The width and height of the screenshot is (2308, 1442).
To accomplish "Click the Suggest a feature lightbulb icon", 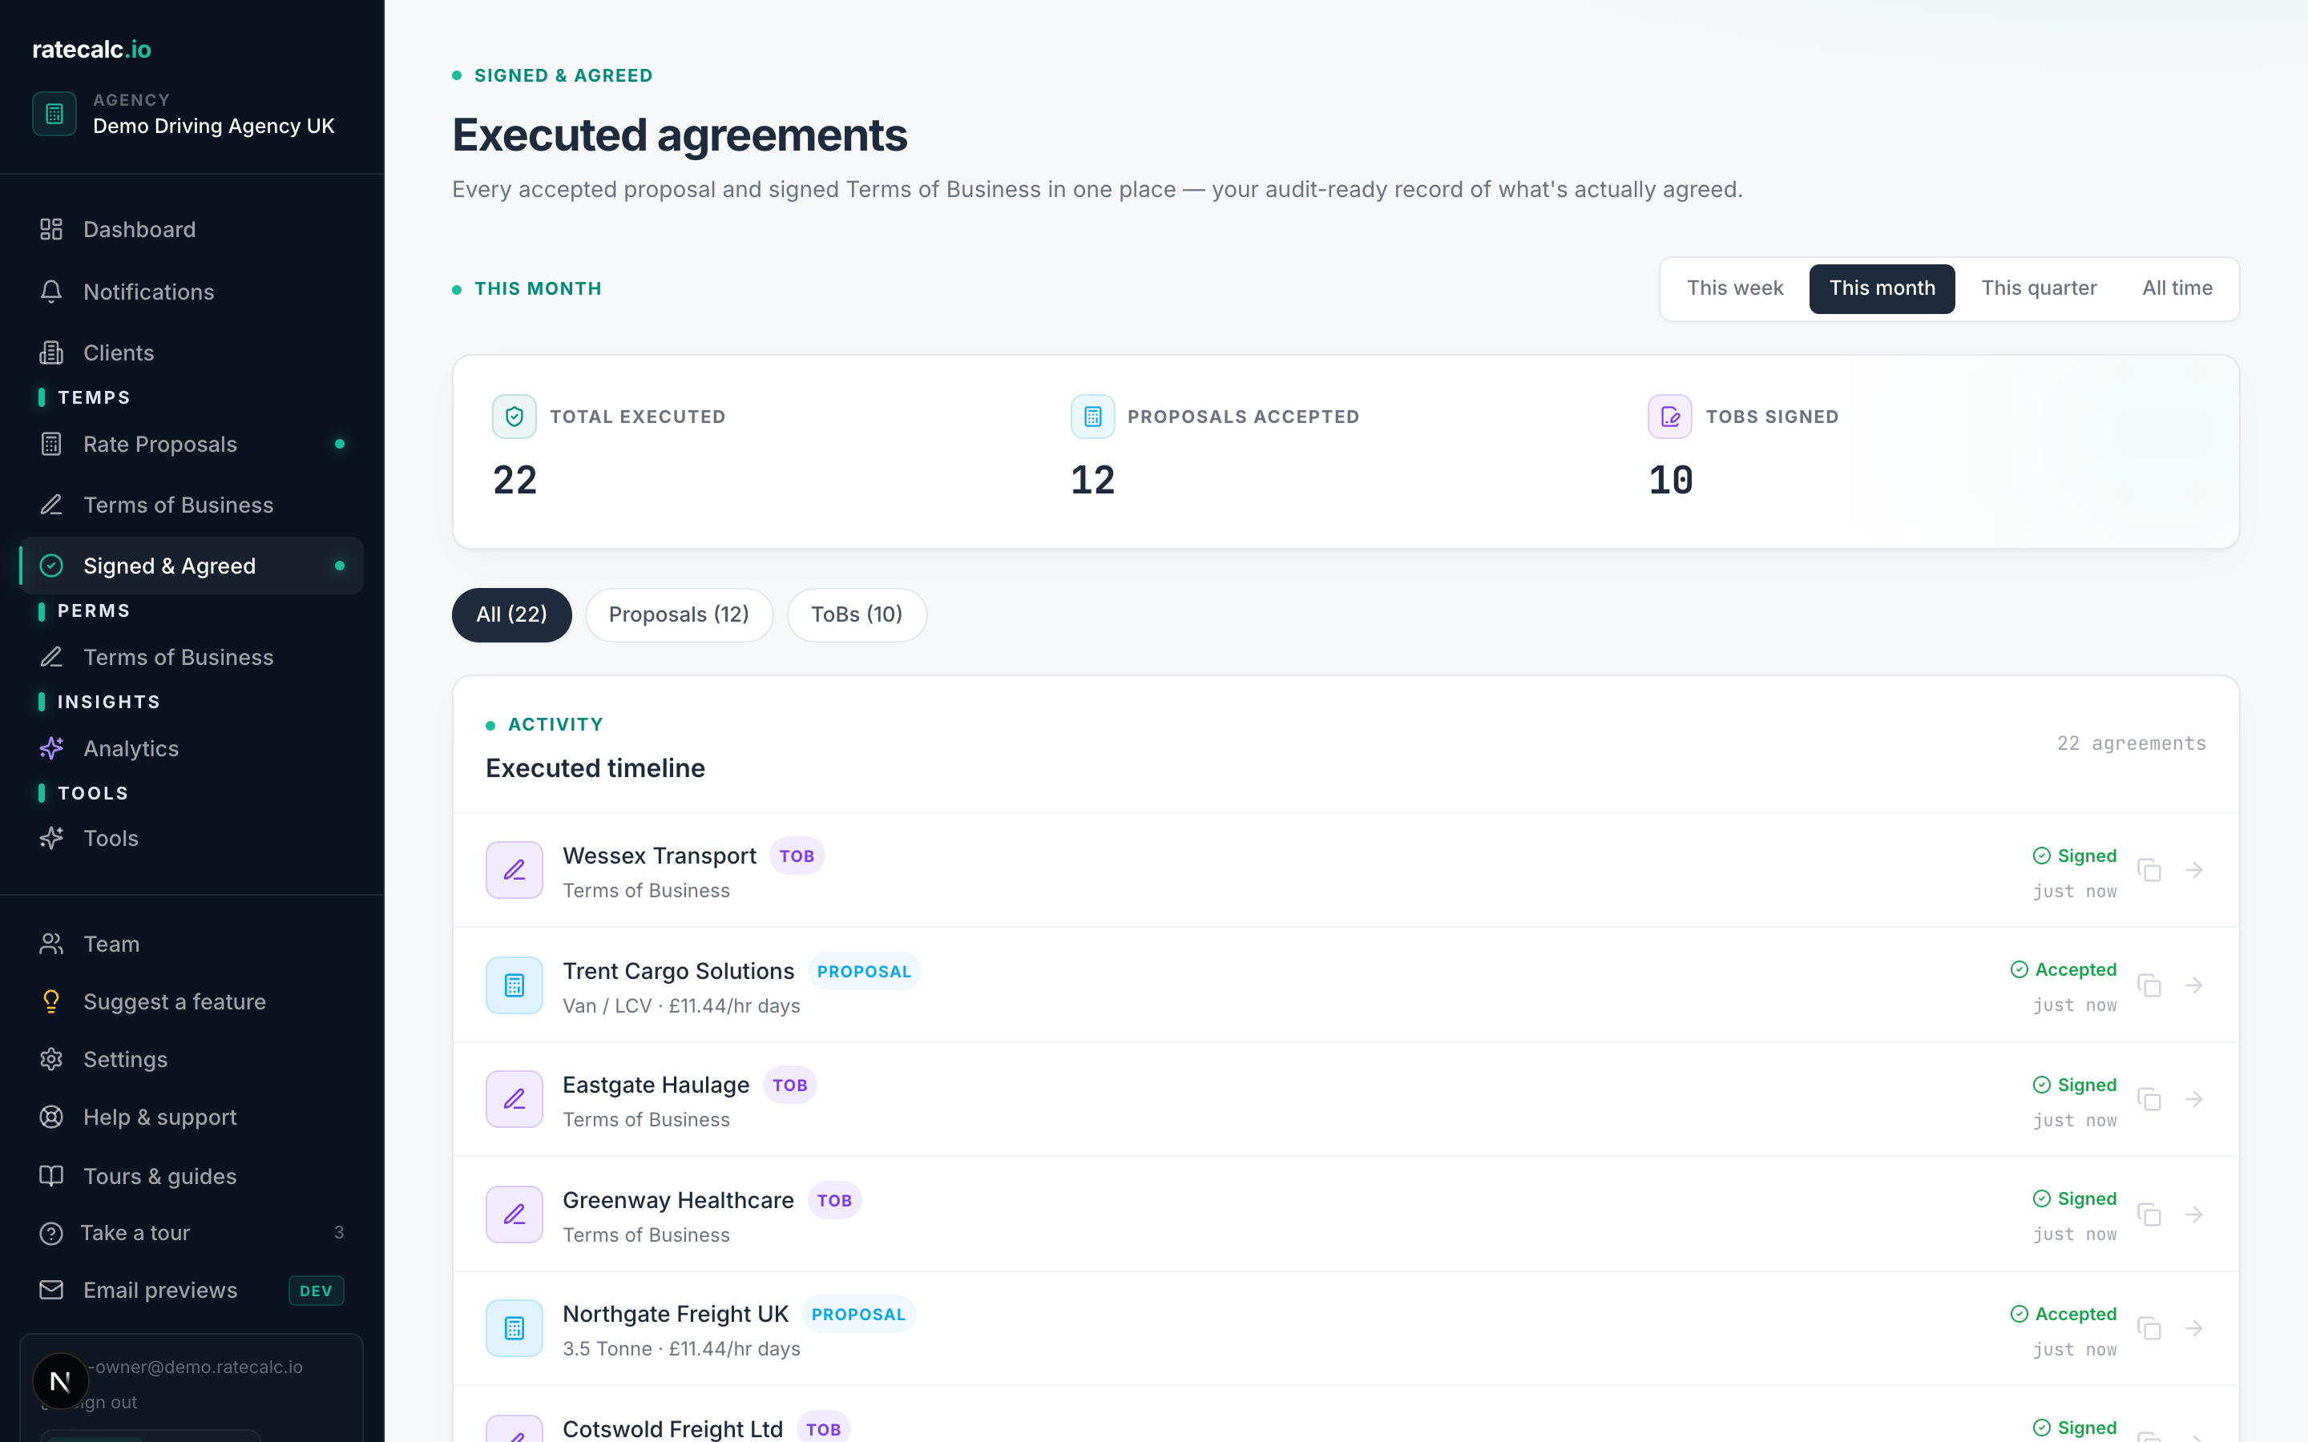I will [51, 1001].
